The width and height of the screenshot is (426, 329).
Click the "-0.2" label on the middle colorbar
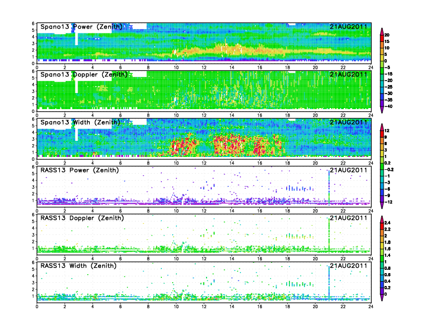[389, 170]
